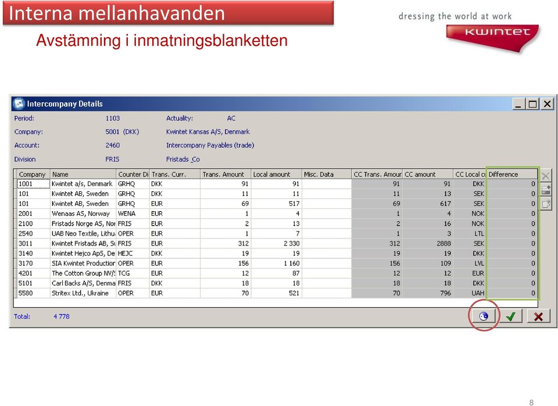Click the Misc. Data column header
Viewport: 558px width, 406px height.
tap(327, 174)
